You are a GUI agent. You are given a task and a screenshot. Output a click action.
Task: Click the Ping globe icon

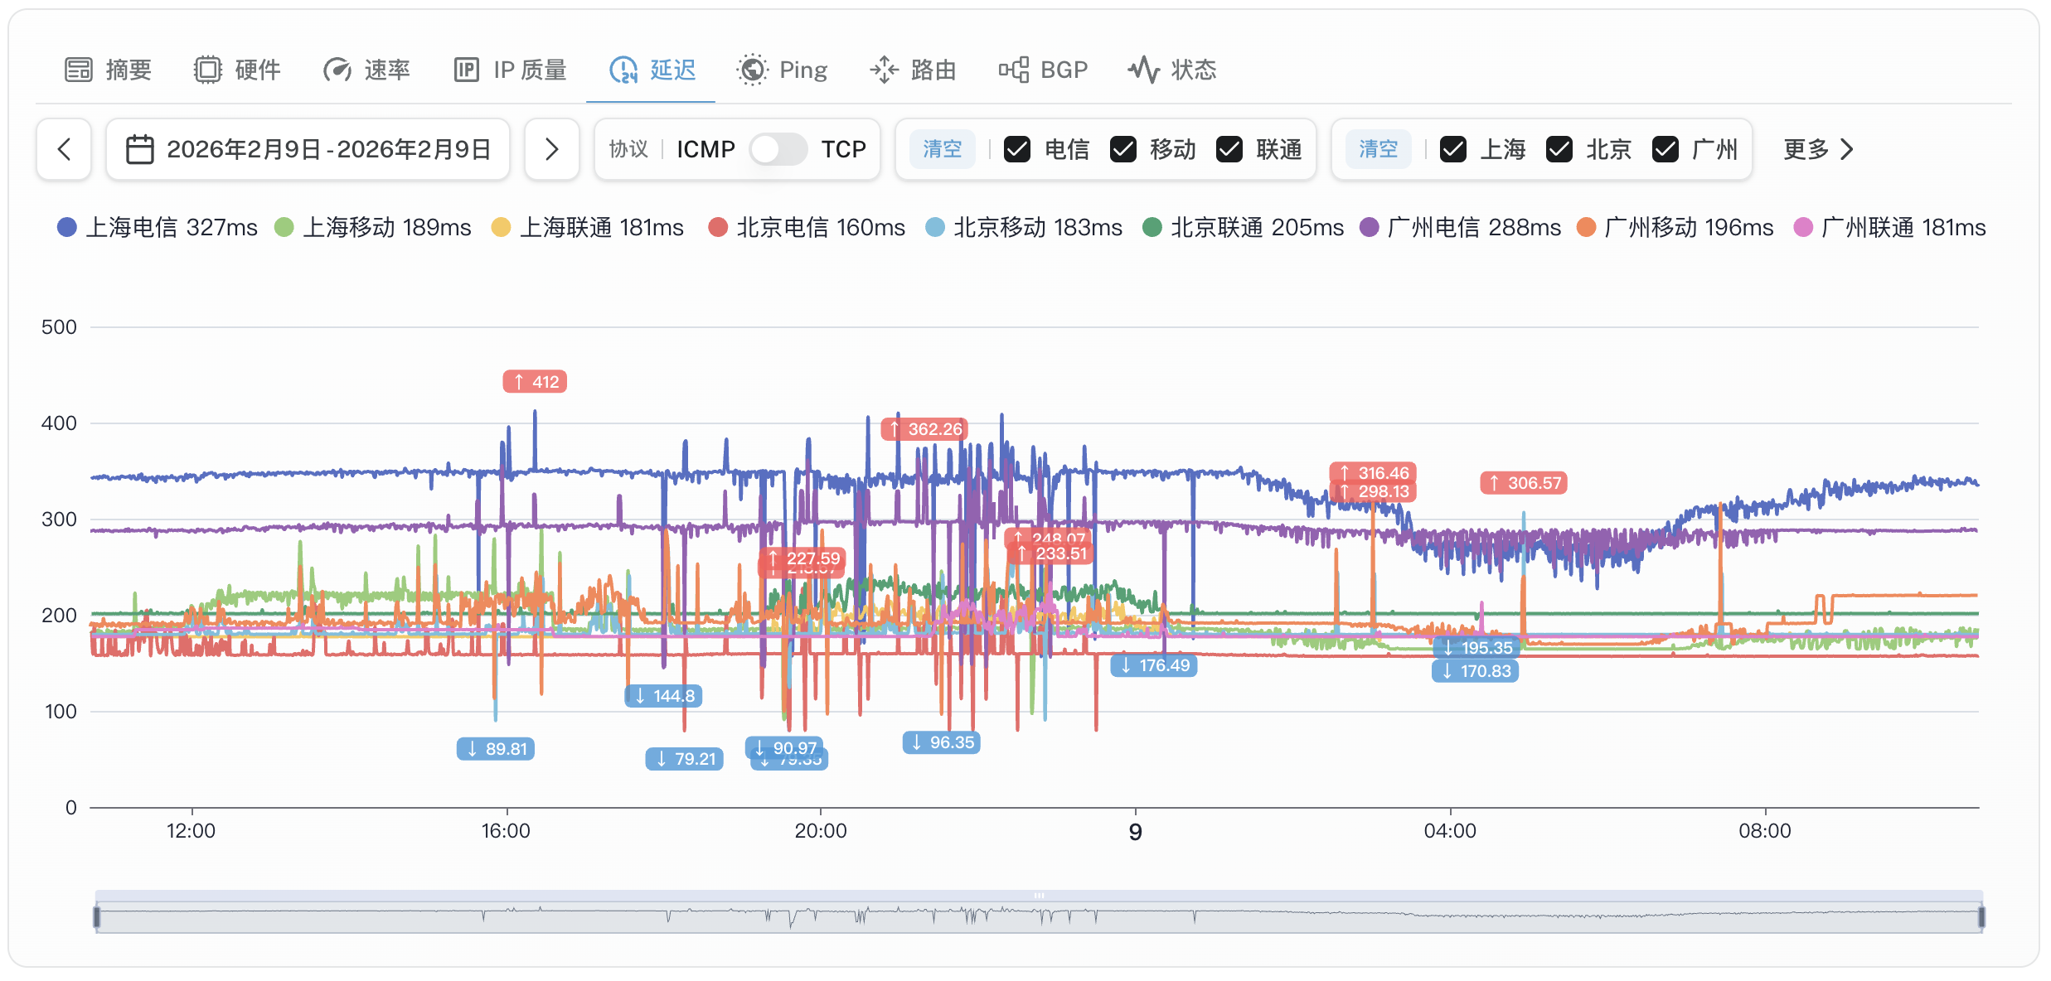point(752,70)
